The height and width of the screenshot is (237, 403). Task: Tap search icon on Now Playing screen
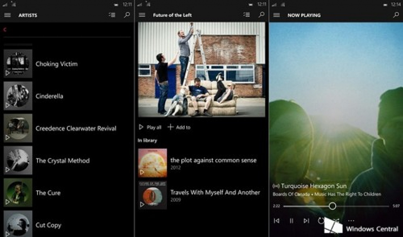tap(396, 15)
